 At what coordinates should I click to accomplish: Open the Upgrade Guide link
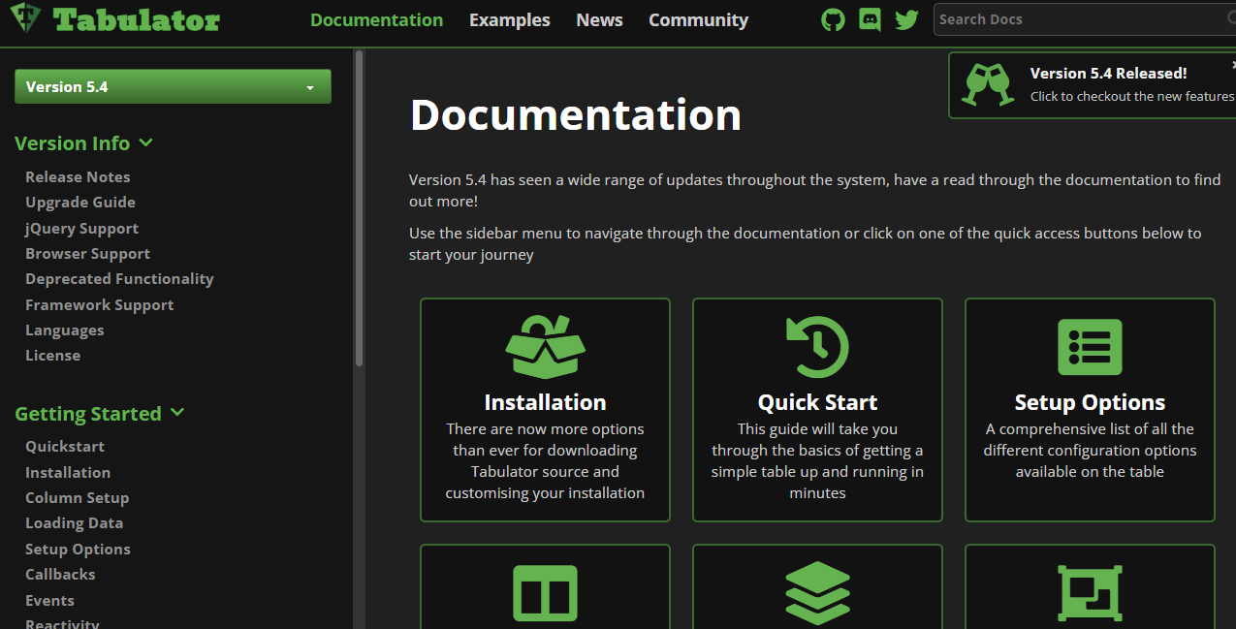[x=80, y=202]
